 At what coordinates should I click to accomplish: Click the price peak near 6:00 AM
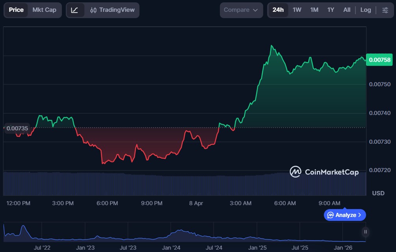point(271,46)
